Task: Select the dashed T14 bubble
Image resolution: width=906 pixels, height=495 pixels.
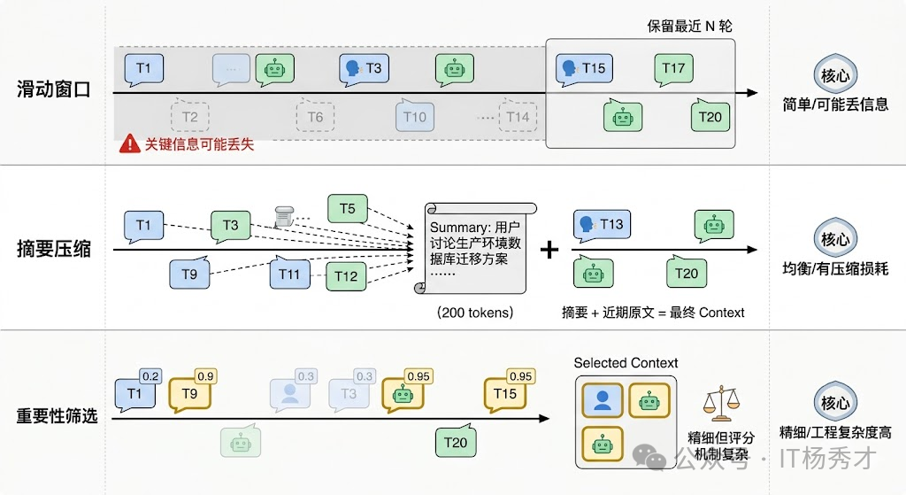Action: pos(518,116)
